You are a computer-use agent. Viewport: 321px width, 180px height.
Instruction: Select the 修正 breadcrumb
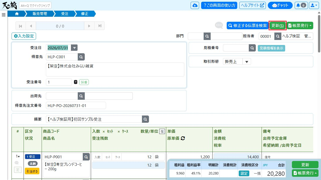pyautogui.click(x=85, y=14)
